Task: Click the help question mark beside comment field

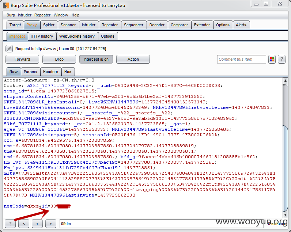Action: (281, 59)
